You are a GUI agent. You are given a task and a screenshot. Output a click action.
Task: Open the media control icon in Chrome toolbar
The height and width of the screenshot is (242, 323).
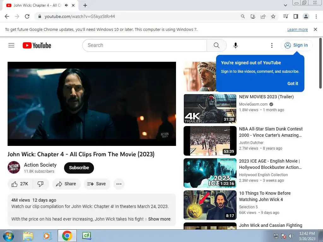pos(285,16)
